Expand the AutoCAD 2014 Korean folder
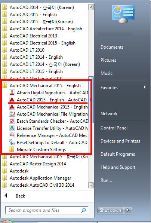Viewport: 151px width, 223px height. [x=42, y=7]
